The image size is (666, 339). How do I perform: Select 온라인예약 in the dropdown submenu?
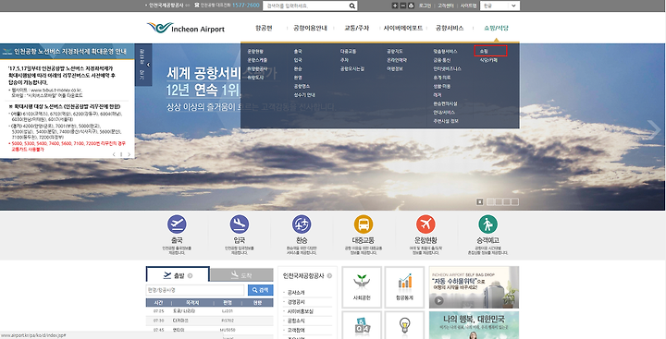click(x=397, y=60)
